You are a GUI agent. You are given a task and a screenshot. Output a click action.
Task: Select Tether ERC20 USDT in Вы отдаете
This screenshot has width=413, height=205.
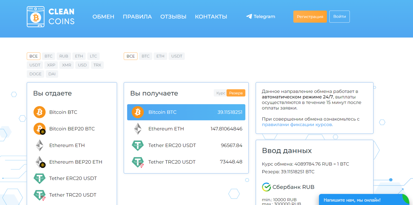[73, 178]
